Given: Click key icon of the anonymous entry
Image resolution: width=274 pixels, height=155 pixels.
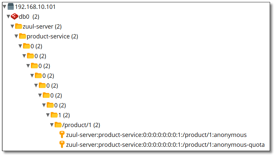Looking at the screenshot, I should tap(62, 135).
